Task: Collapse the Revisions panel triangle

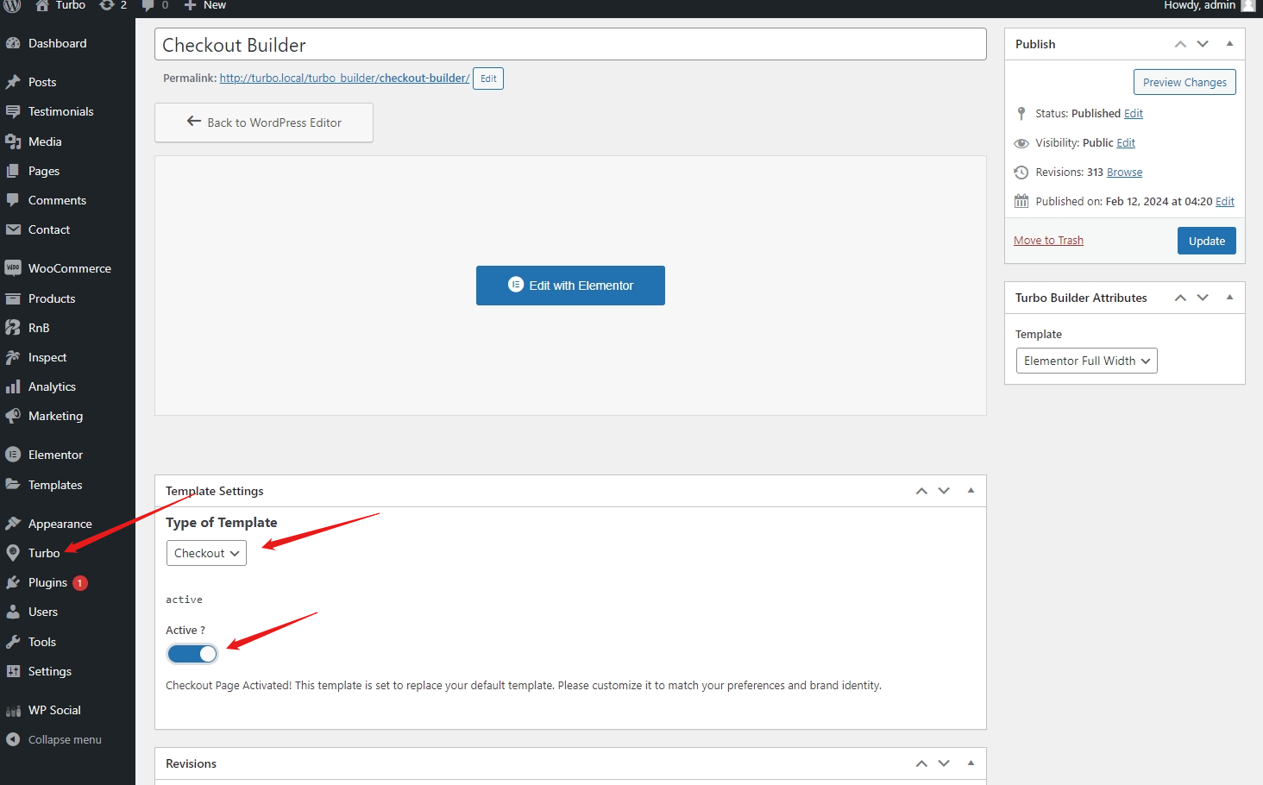Action: click(971, 763)
